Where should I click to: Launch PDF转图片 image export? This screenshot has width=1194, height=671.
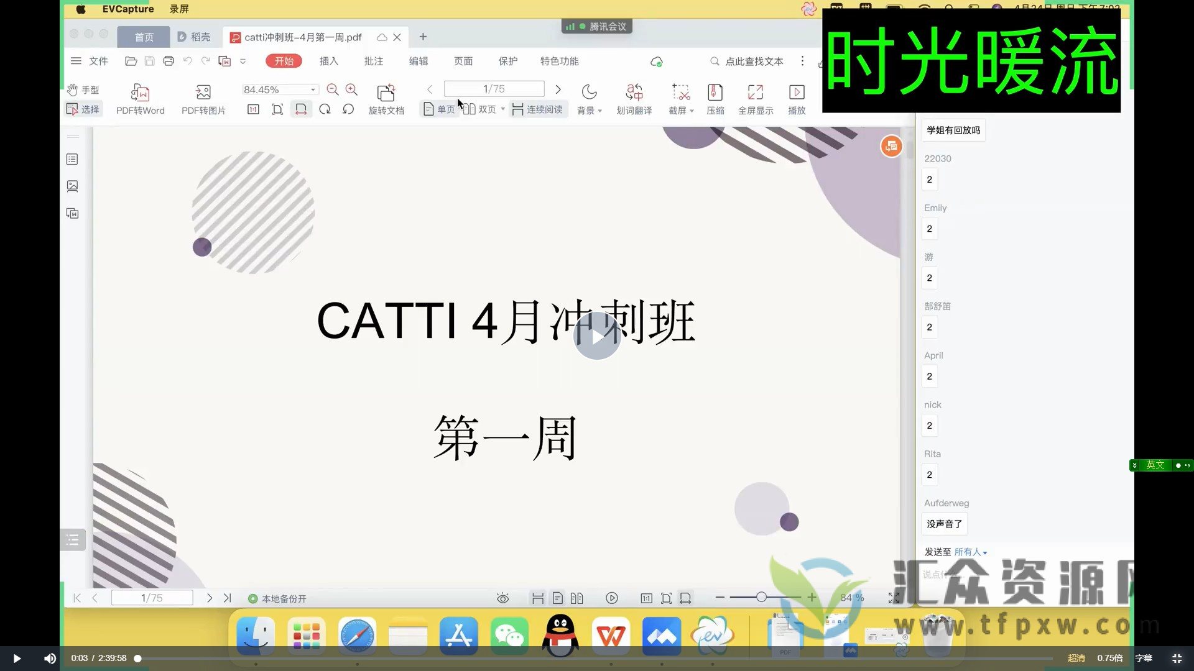point(203,98)
